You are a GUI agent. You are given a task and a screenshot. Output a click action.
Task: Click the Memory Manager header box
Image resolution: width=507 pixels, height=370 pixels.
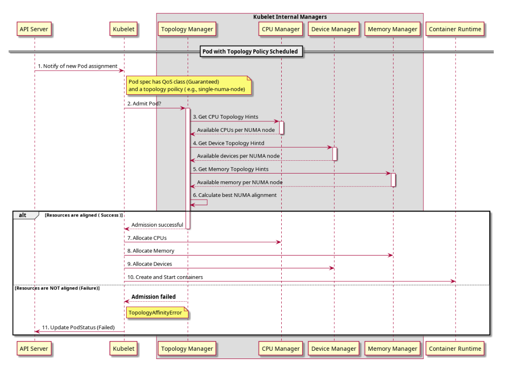pyautogui.click(x=393, y=29)
